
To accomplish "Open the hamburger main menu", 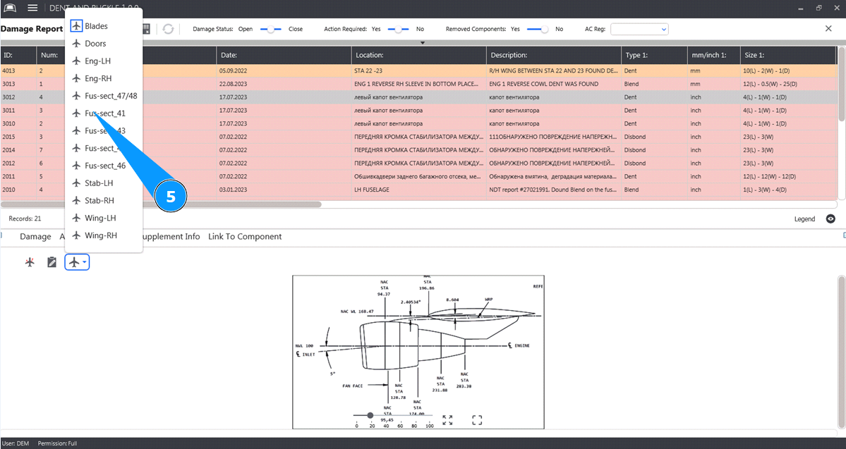I will coord(32,8).
